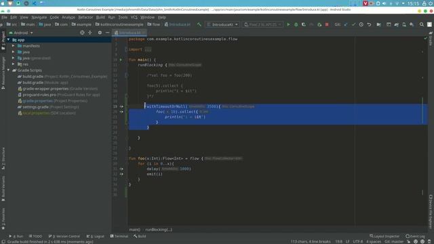Open the VCS menu

click(x=134, y=17)
